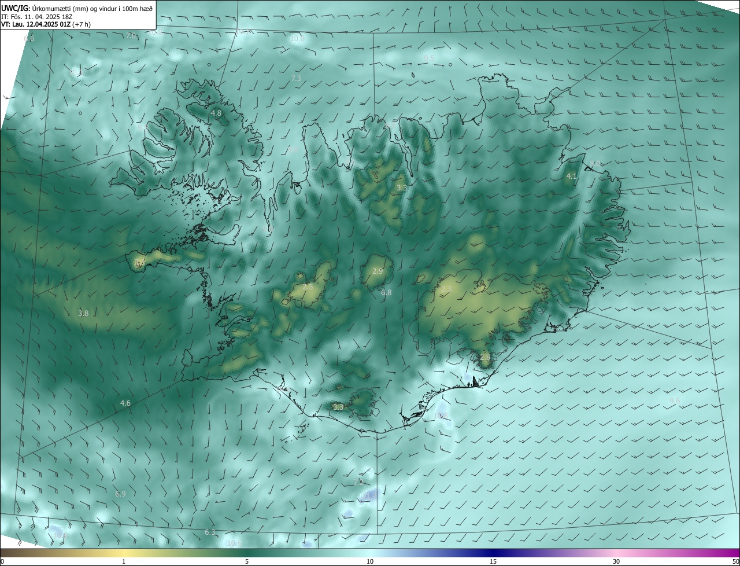Click the 10.0 value on the map

pyautogui.click(x=297, y=38)
